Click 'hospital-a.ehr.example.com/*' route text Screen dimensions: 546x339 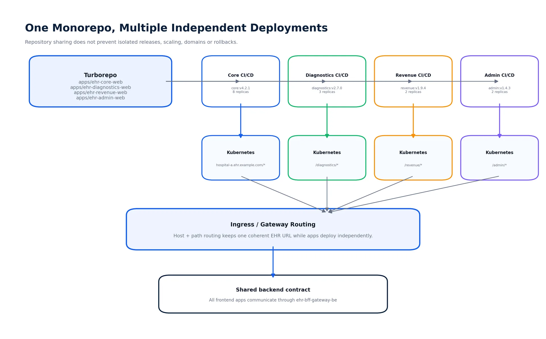coord(241,165)
